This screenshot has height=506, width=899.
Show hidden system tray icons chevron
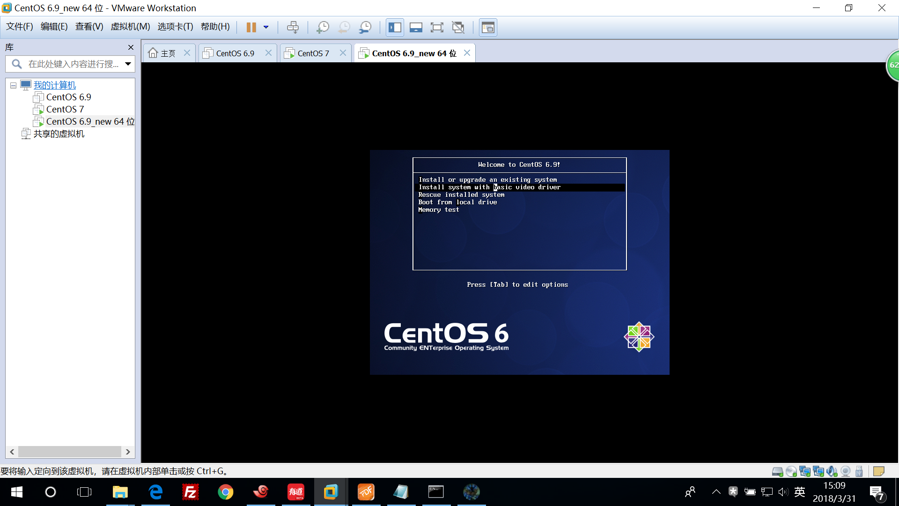pos(716,492)
